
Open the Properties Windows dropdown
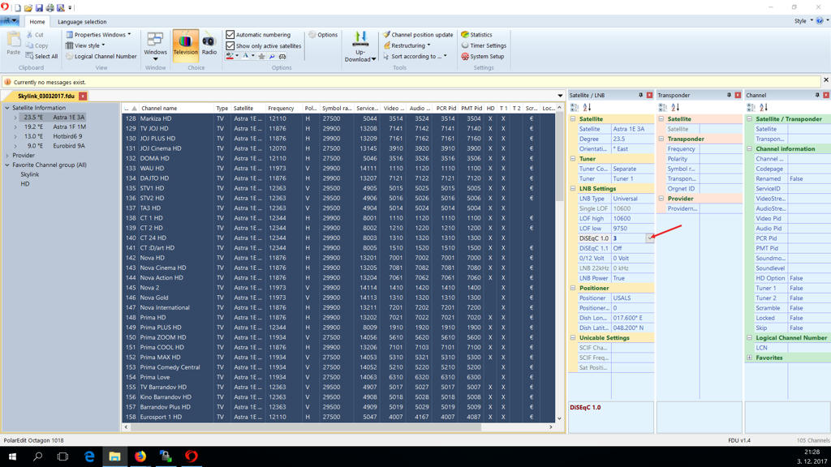[99, 35]
